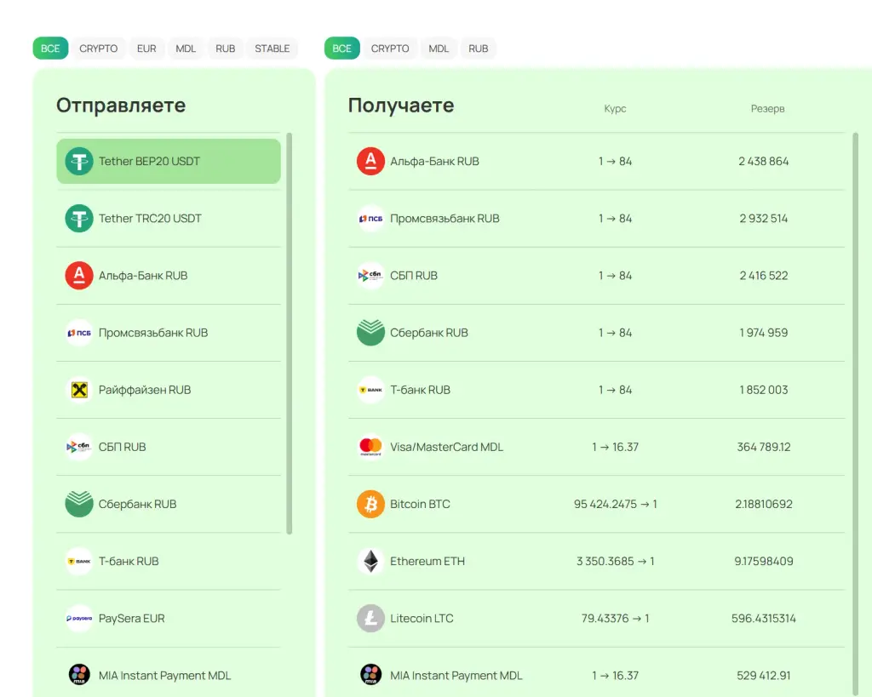Filter receive list by CRYPTO
The width and height of the screenshot is (872, 697).
[x=390, y=49]
